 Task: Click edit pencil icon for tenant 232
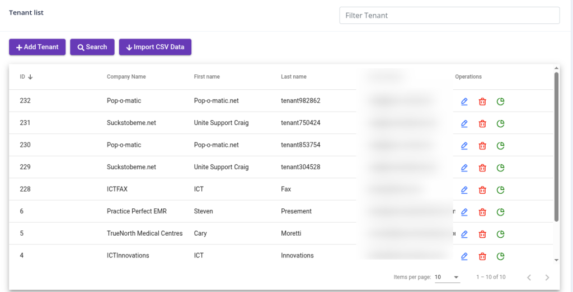(464, 101)
